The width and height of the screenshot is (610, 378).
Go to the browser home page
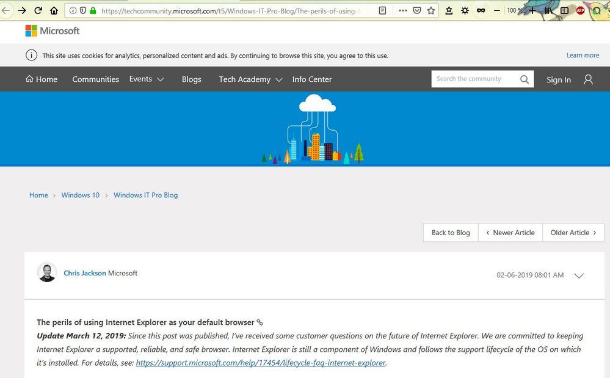pyautogui.click(x=54, y=10)
